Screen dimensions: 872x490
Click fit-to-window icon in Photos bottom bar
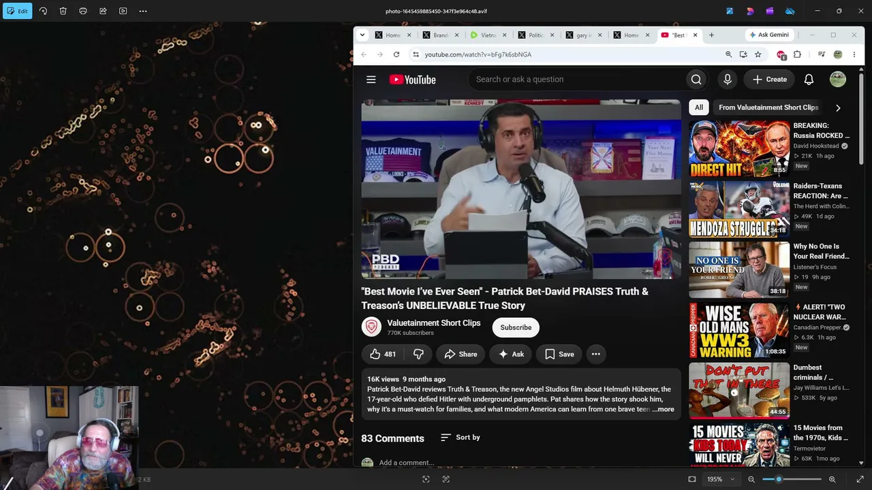pos(692,479)
